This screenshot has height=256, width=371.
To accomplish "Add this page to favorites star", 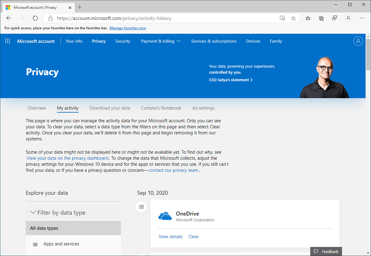I will (x=293, y=18).
